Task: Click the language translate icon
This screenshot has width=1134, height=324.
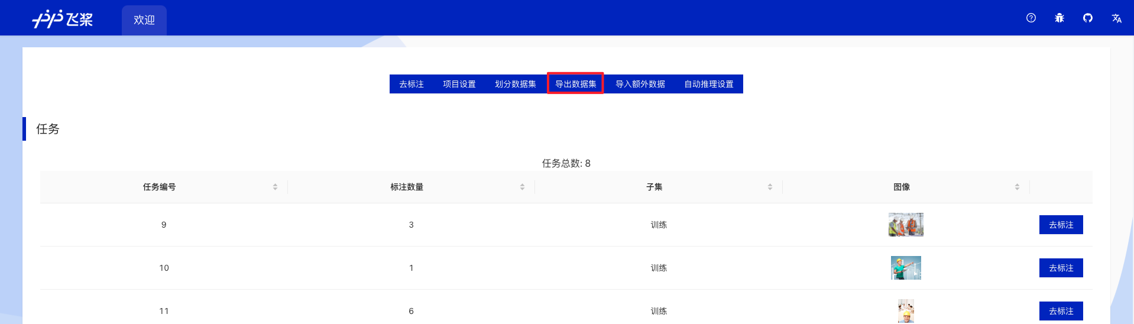Action: tap(1116, 18)
